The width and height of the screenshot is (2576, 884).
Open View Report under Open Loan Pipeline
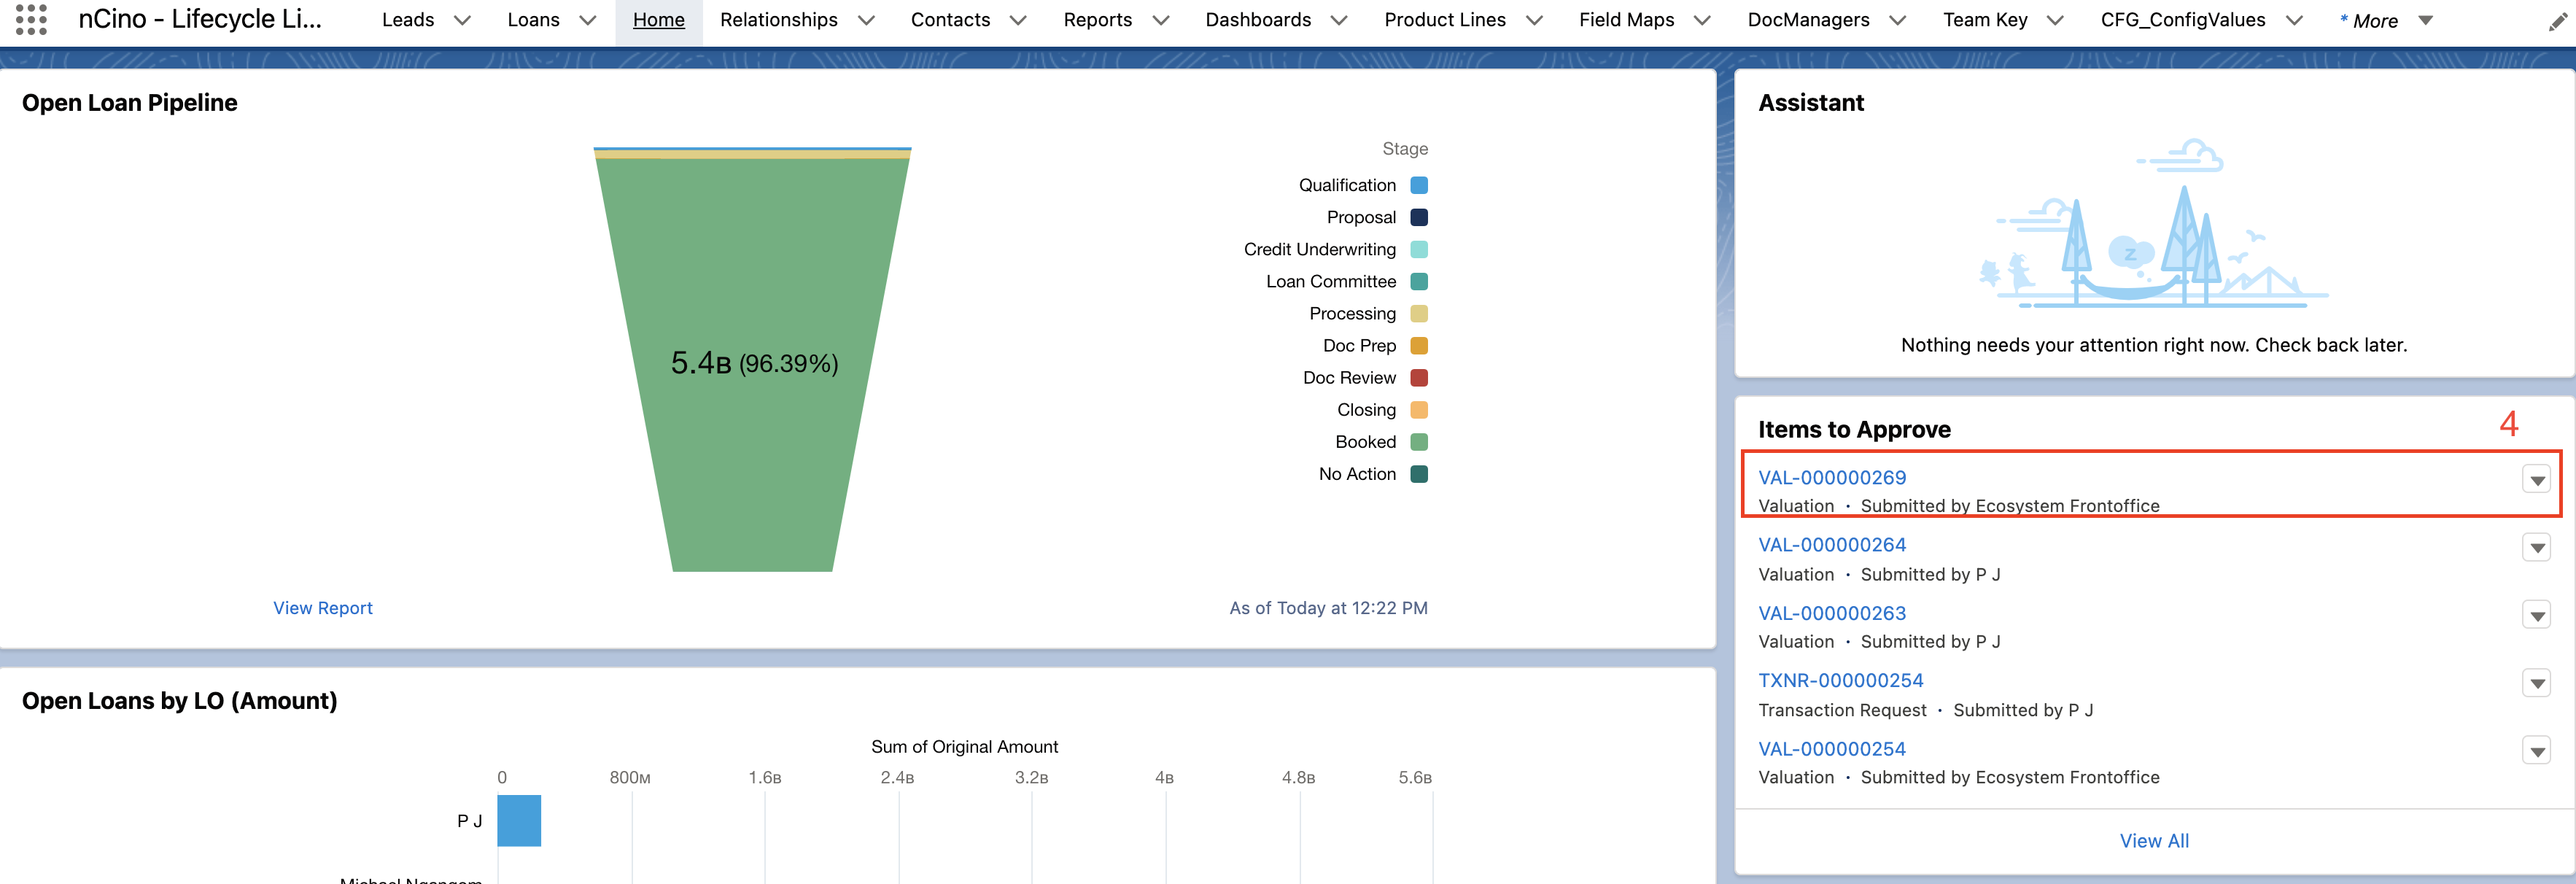coord(322,607)
